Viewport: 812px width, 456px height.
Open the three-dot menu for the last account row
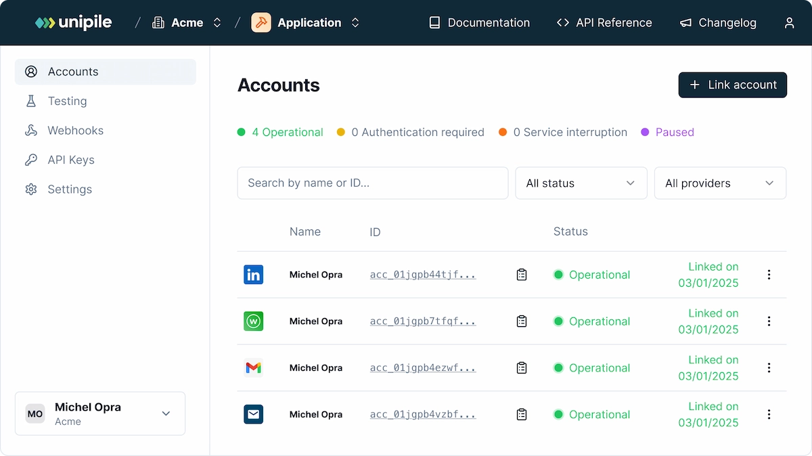click(769, 415)
